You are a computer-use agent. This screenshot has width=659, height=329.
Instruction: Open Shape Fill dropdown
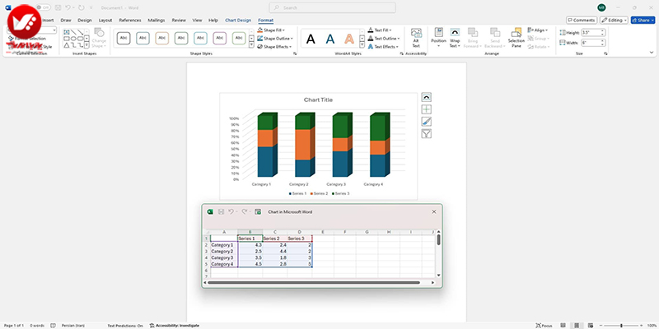[x=271, y=30]
